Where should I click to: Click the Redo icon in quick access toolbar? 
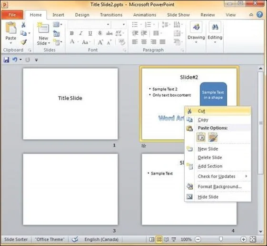[28, 60]
